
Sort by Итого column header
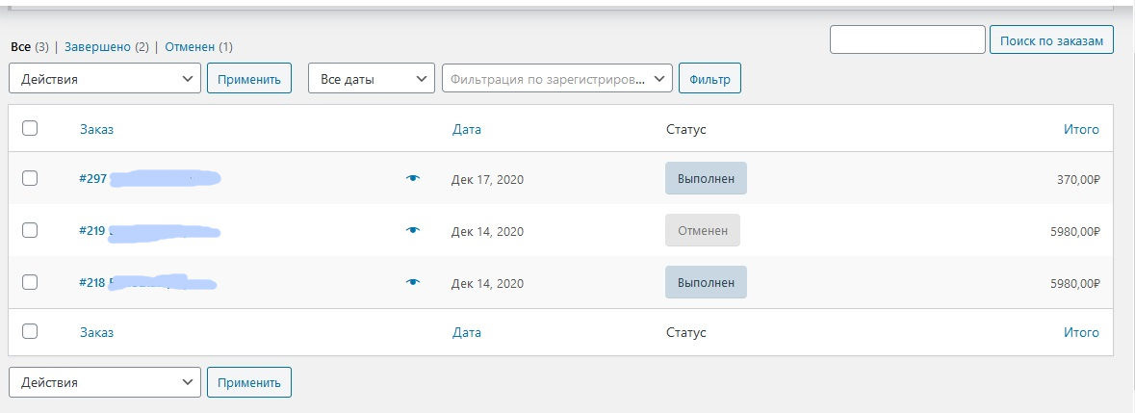coord(1081,129)
